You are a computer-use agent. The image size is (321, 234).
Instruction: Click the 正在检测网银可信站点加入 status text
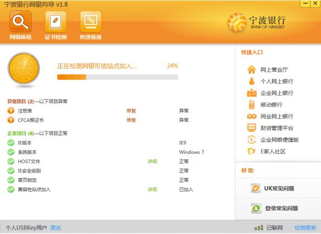point(97,66)
